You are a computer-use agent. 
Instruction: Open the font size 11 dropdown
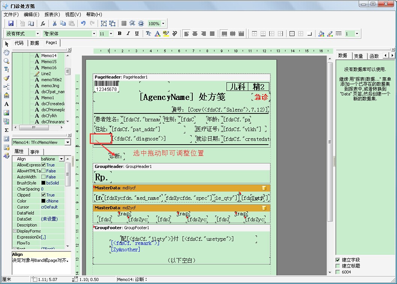point(111,33)
